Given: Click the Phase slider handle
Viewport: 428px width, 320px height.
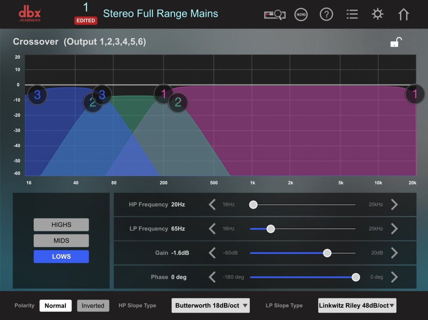Looking at the screenshot, I should 356,277.
